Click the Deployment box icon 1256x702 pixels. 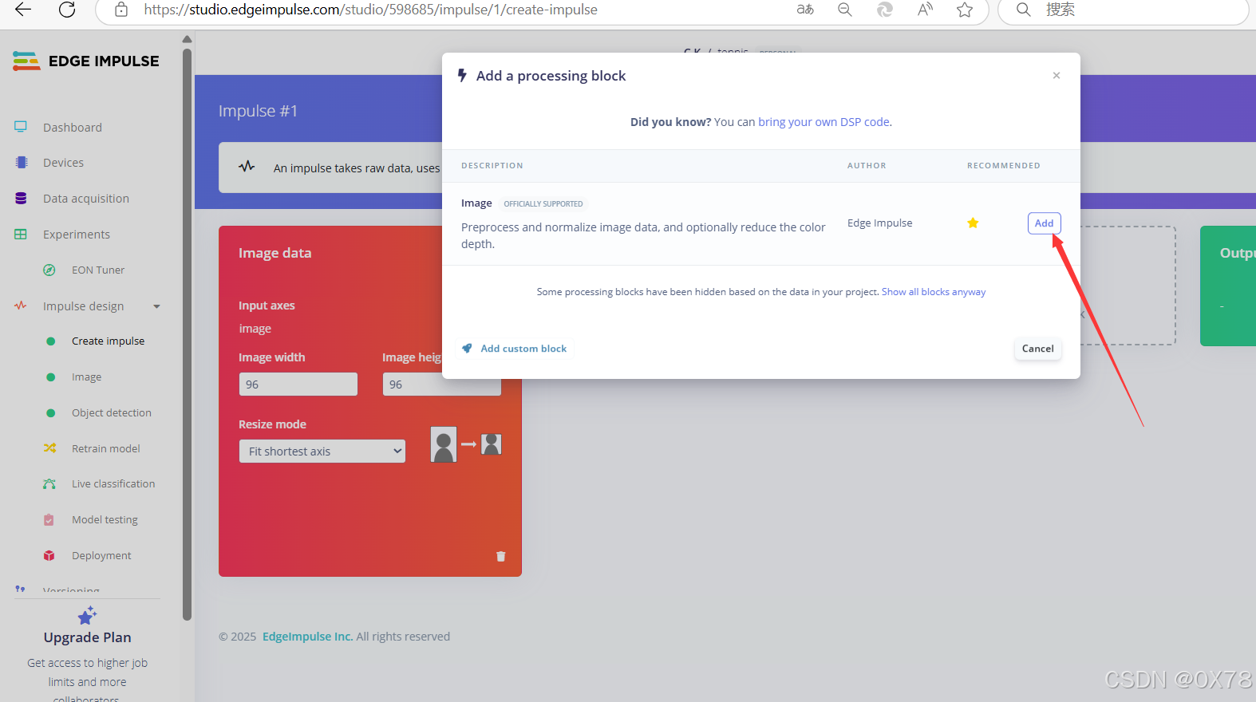pyautogui.click(x=49, y=555)
